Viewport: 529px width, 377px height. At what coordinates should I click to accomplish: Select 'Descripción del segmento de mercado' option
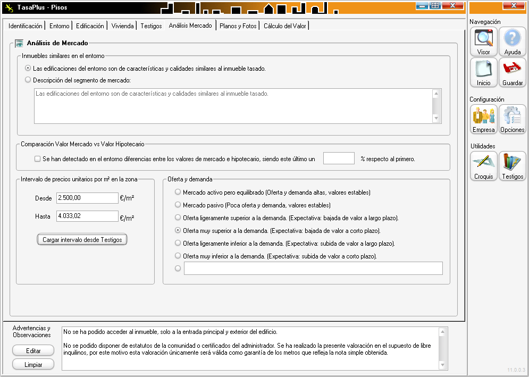coord(28,80)
